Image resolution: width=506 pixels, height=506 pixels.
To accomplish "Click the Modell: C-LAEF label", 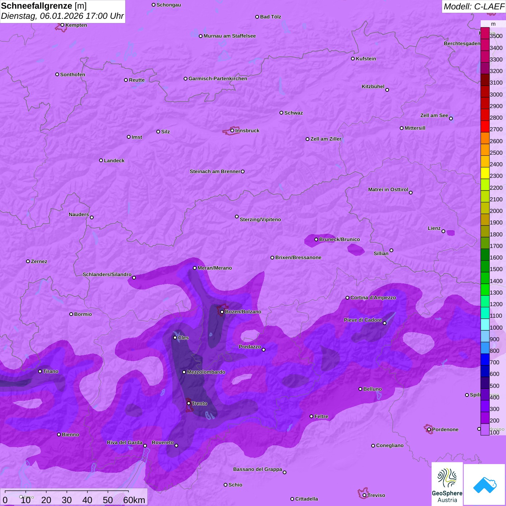I will point(474,7).
